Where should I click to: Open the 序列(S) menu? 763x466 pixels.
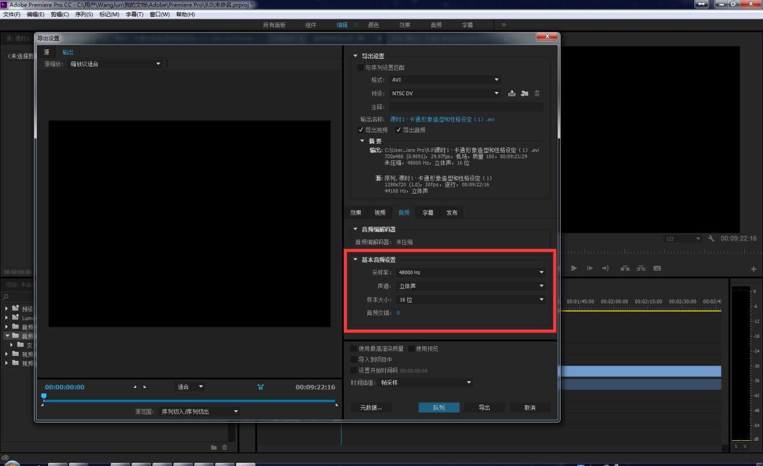point(84,14)
